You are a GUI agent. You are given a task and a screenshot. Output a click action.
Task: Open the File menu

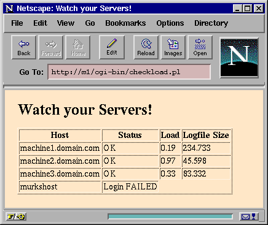17,23
